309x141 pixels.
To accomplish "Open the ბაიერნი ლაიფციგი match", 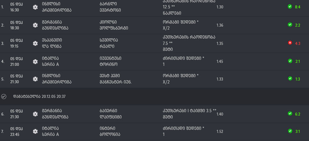I will 110,114.
